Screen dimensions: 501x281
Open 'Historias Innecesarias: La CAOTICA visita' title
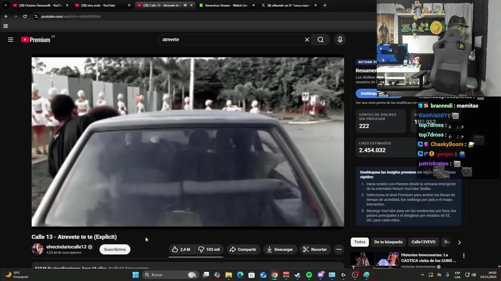click(429, 258)
